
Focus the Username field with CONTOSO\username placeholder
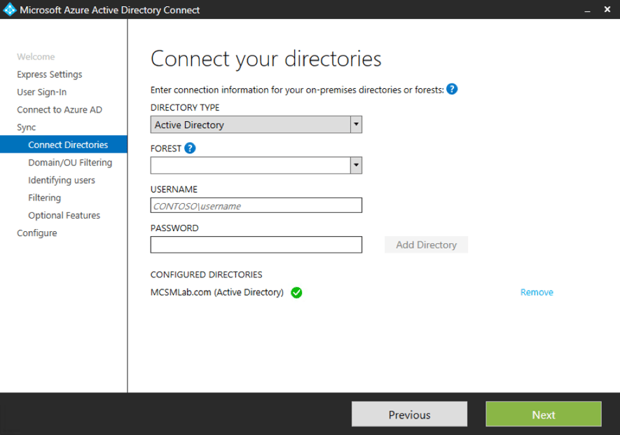pos(256,206)
